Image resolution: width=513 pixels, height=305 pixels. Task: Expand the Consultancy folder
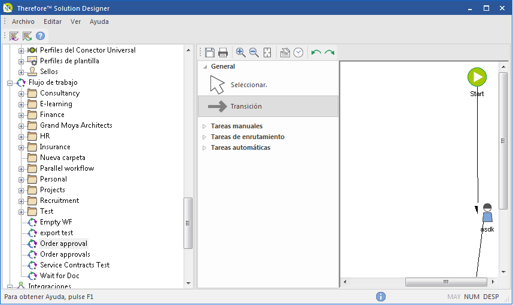[x=21, y=94]
